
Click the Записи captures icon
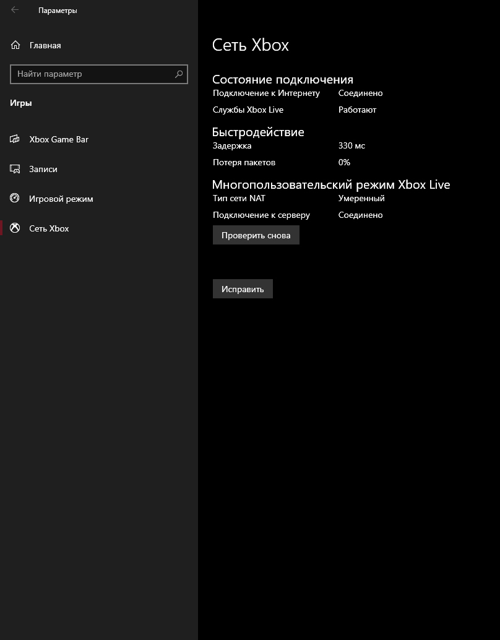[15, 169]
